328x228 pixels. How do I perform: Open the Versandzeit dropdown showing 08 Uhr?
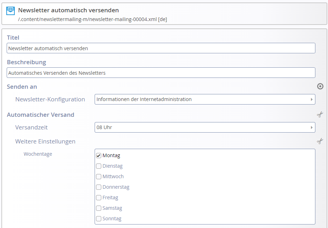[205, 127]
